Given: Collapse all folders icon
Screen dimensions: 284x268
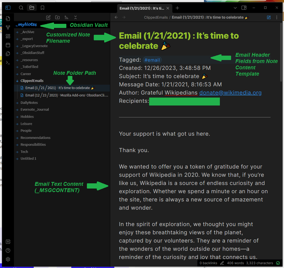Looking at the screenshot, I should [75, 17].
